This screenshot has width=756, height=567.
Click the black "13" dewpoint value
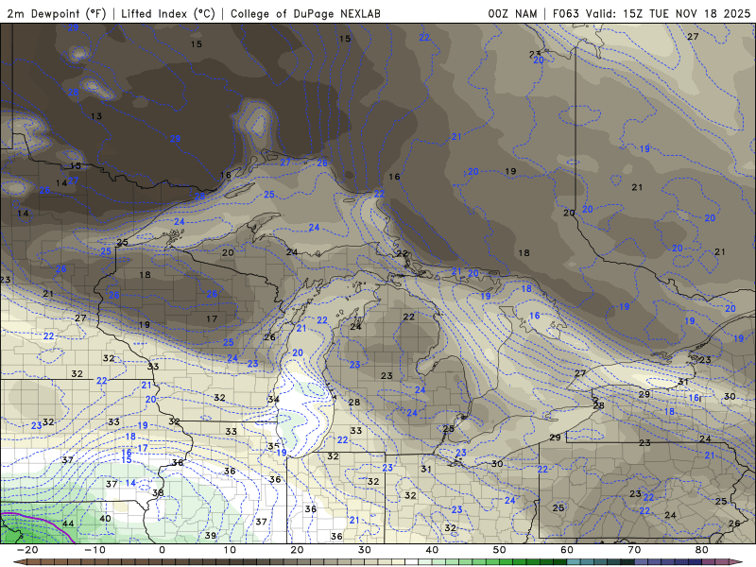(96, 116)
